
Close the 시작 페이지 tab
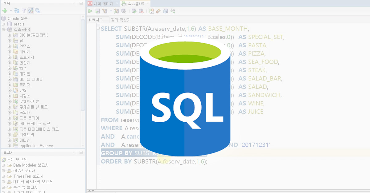tap(117, 3)
